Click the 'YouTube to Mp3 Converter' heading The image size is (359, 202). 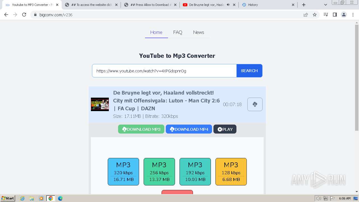(177, 56)
